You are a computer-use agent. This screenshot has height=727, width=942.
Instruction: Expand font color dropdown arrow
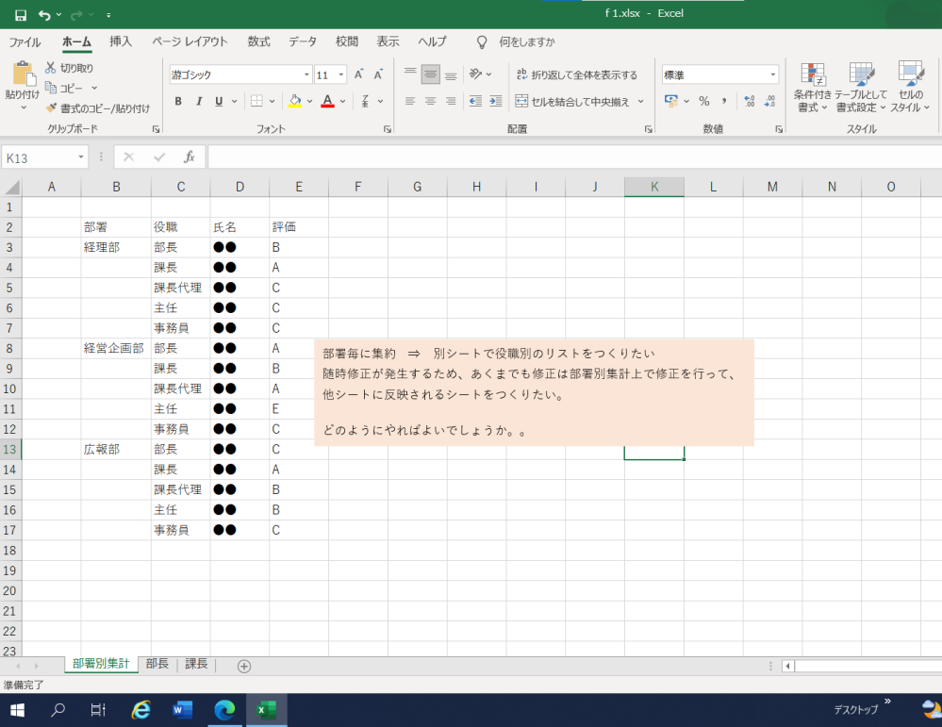342,101
